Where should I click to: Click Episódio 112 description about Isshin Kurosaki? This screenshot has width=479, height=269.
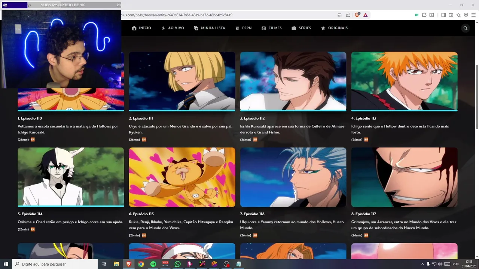(292, 129)
